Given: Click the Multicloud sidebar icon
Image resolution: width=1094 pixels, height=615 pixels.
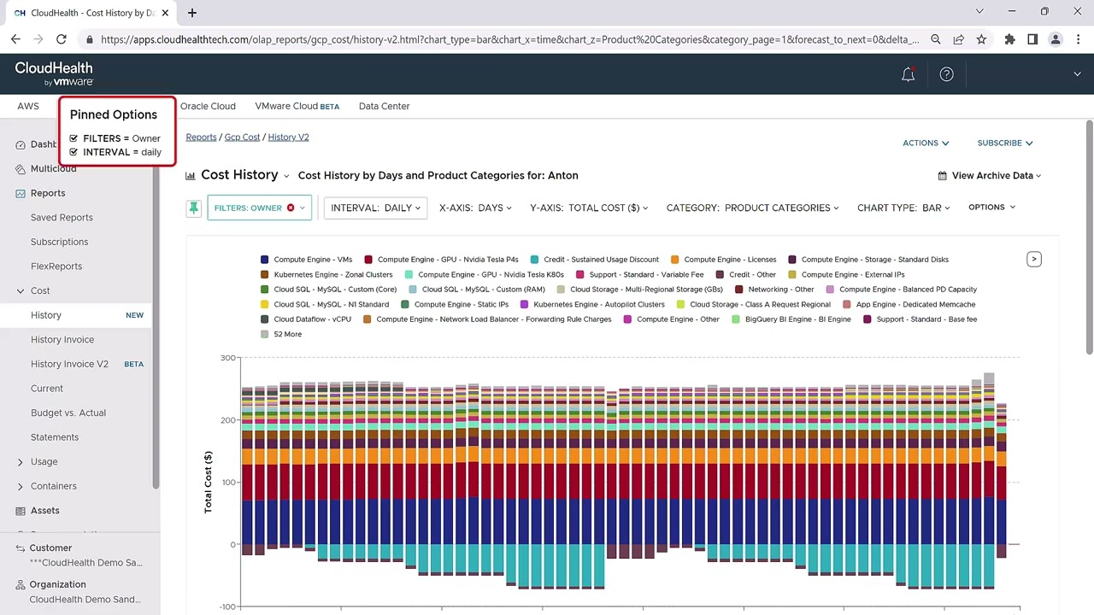Looking at the screenshot, I should tap(21, 168).
